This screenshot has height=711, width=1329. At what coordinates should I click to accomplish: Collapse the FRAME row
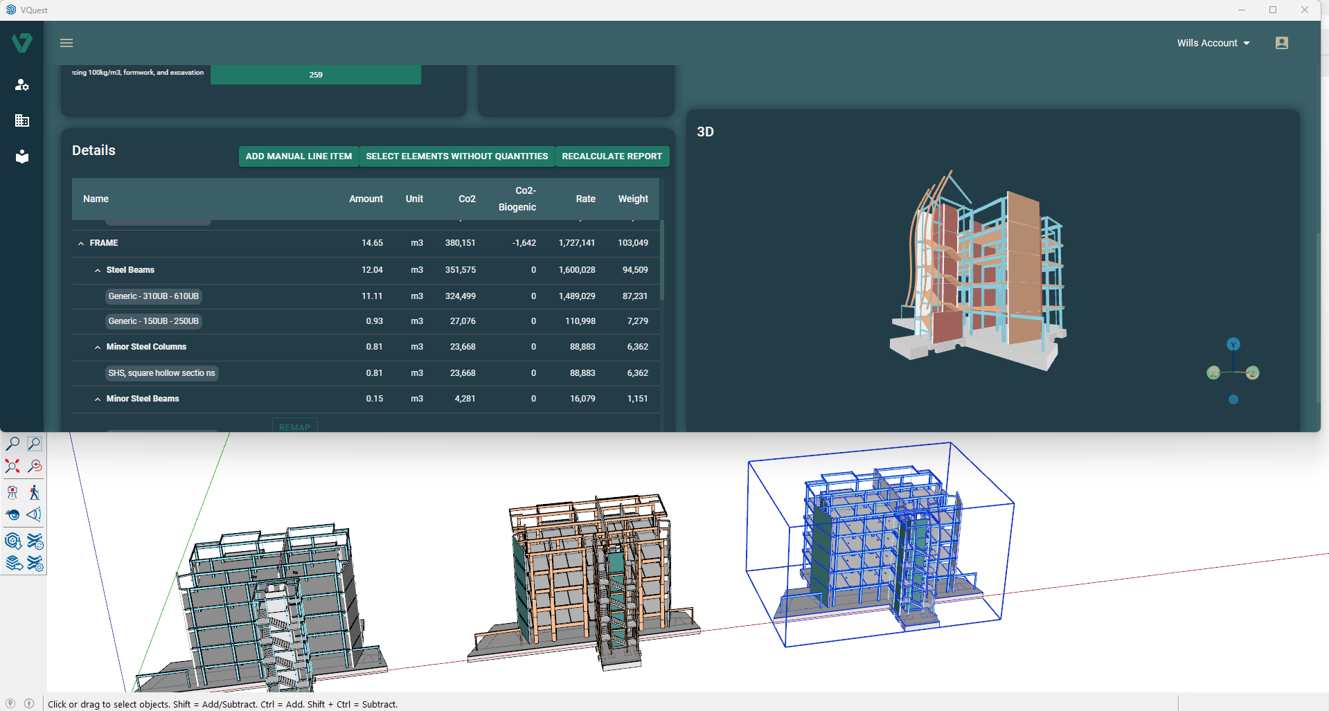click(x=81, y=243)
